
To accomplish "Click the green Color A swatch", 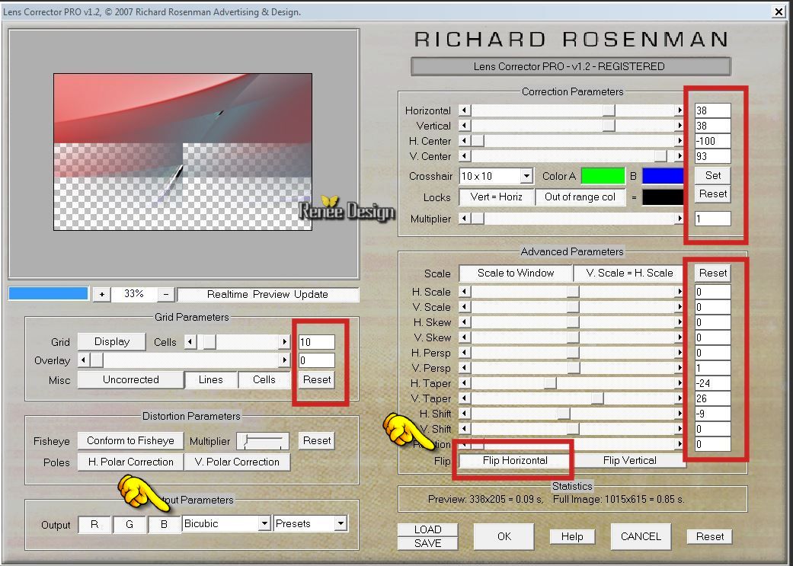I will pos(603,176).
